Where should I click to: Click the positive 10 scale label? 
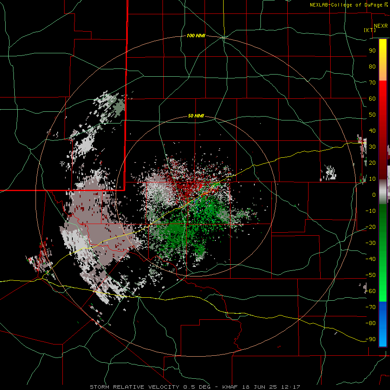coord(372,179)
